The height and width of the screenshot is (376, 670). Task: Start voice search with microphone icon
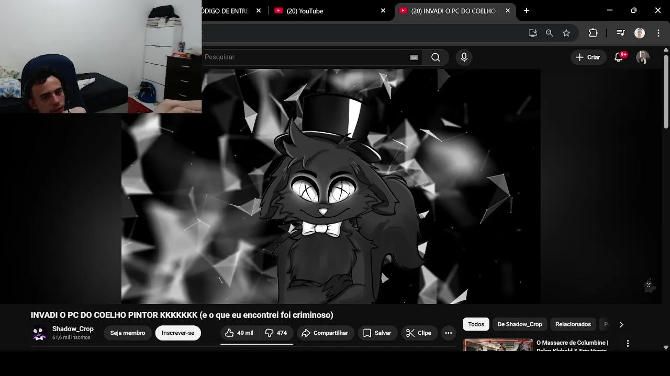point(464,57)
